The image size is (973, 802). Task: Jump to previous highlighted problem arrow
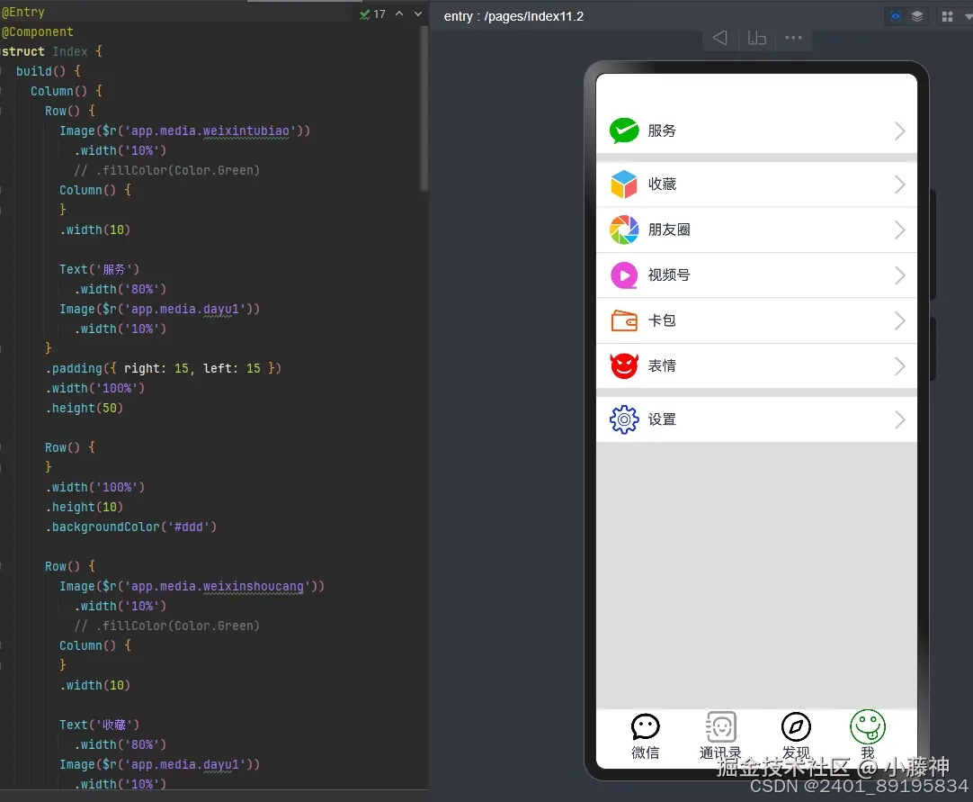pyautogui.click(x=399, y=14)
